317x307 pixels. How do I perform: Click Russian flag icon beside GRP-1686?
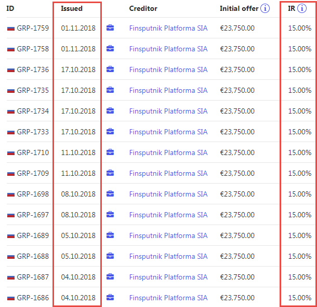11,298
